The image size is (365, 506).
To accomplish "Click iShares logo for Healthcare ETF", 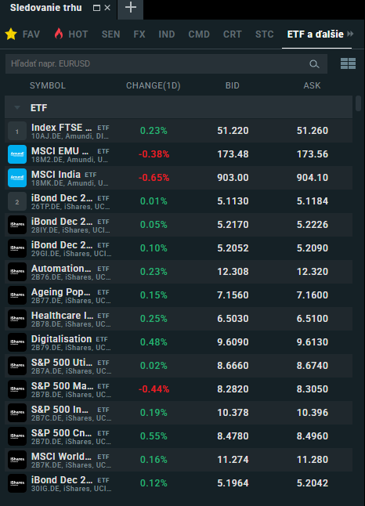I will [x=17, y=319].
